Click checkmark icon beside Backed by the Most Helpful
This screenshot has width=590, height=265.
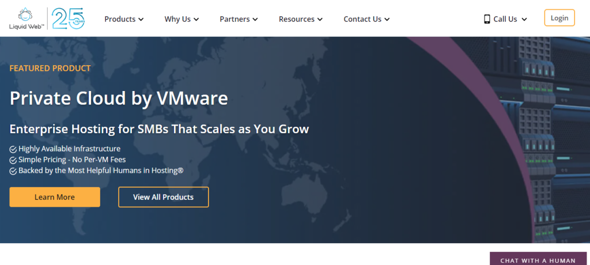(x=13, y=171)
